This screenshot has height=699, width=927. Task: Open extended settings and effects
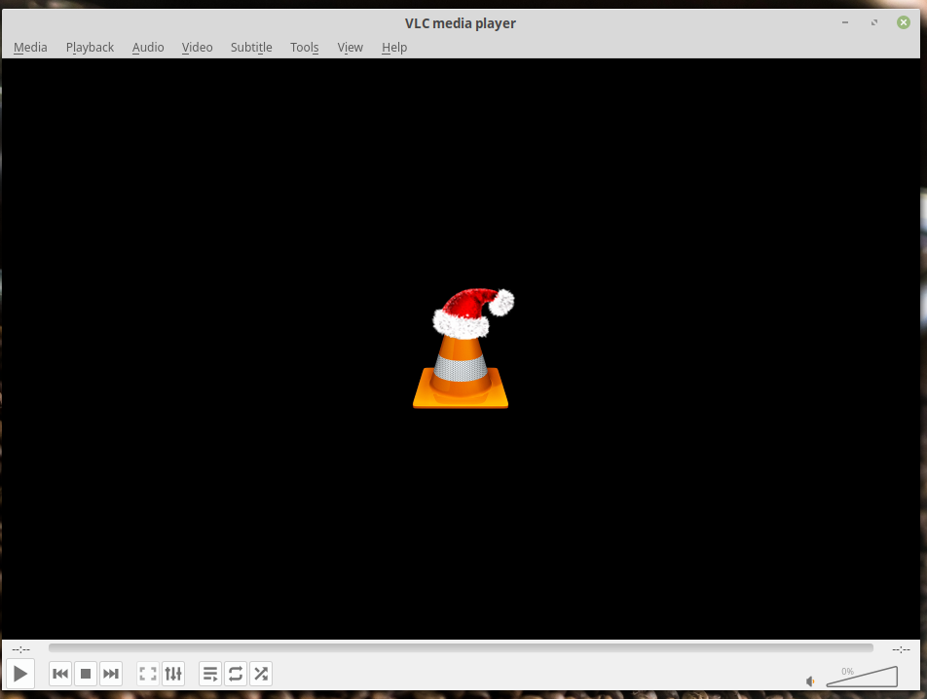(173, 674)
